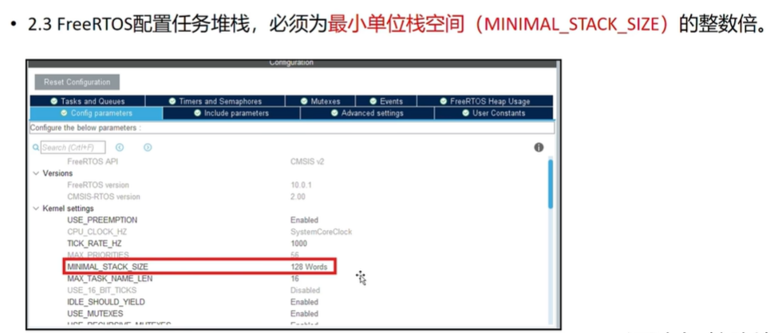
Task: Change IDLE_SHOULD_YIELD Enabled value
Action: (x=304, y=302)
